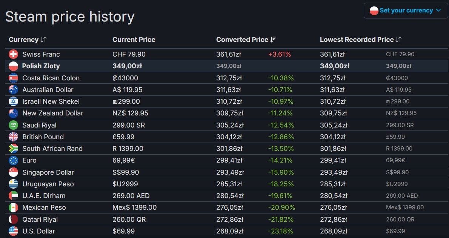Click the Mexican flag icon
This screenshot has height=238, width=449.
[14, 207]
